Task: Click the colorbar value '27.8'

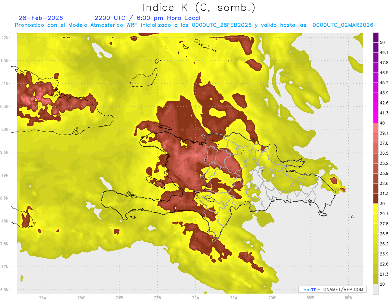Action: 384,223
